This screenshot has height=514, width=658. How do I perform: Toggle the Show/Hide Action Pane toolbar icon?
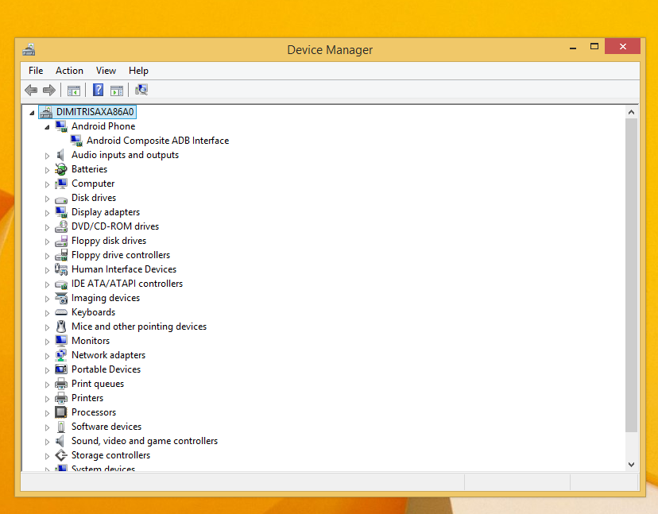click(x=117, y=91)
